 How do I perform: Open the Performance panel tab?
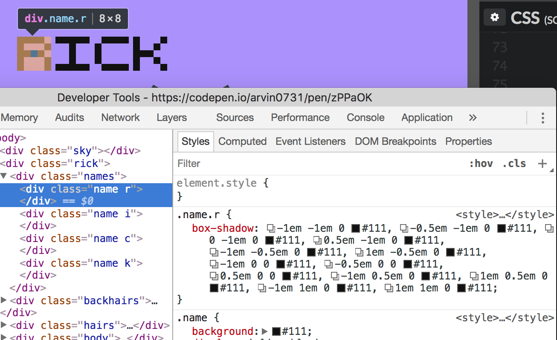[x=300, y=118]
